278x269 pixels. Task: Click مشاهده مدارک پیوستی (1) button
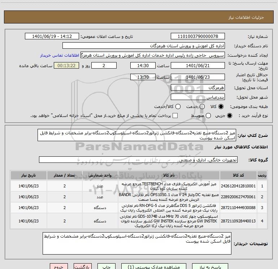[154, 266]
